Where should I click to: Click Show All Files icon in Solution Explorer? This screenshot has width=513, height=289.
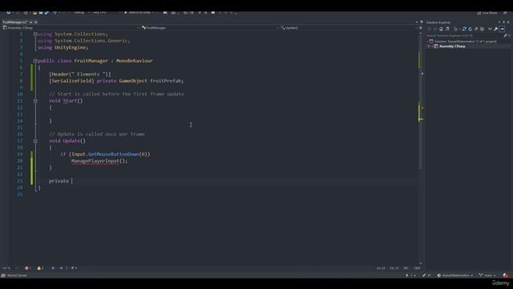[482, 29]
